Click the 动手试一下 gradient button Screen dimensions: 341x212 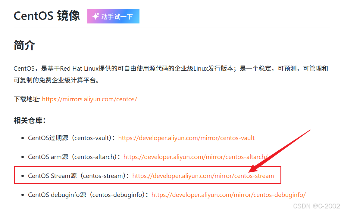coord(113,16)
